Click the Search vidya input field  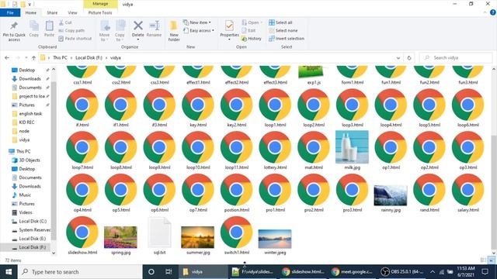[456, 58]
